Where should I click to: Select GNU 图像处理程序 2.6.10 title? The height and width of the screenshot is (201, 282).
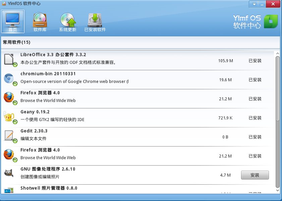coord(48,169)
